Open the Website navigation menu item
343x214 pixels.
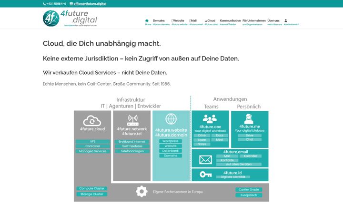point(178,20)
